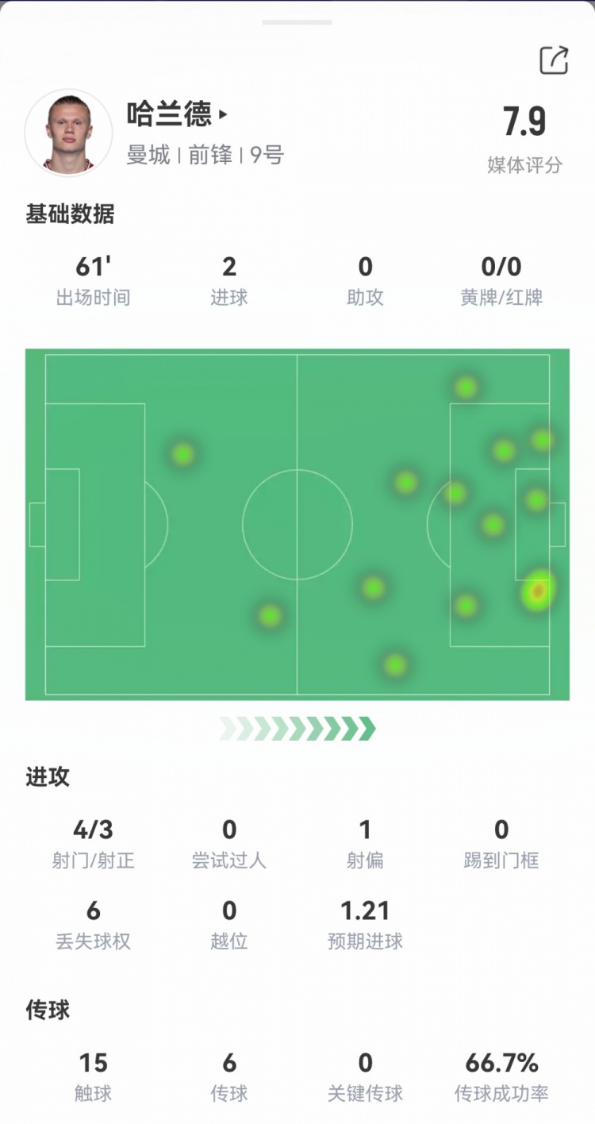Open the player's avatar photo
Viewport: 595px width, 1124px height.
click(x=68, y=132)
